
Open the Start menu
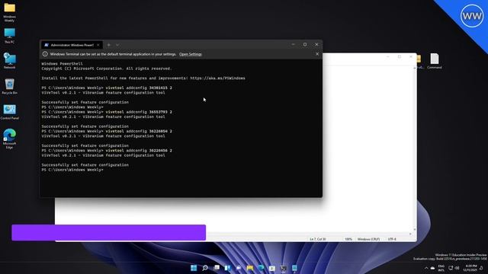194,268
